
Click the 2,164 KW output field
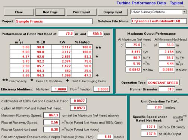167,52
